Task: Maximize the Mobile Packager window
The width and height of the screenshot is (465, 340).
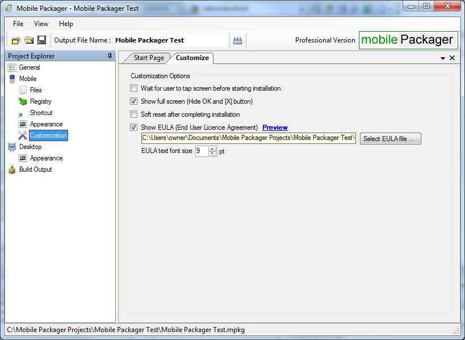Action: [426, 6]
